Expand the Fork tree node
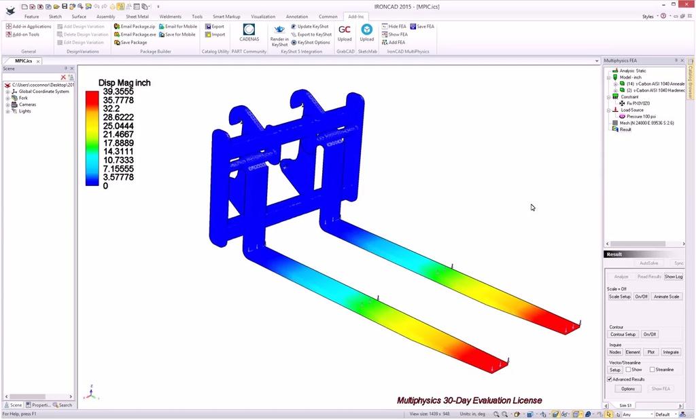Image resolution: width=696 pixels, height=420 pixels. click(7, 98)
